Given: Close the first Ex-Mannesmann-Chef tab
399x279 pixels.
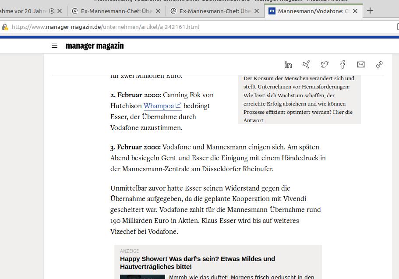Looking at the screenshot, I should click(x=158, y=11).
